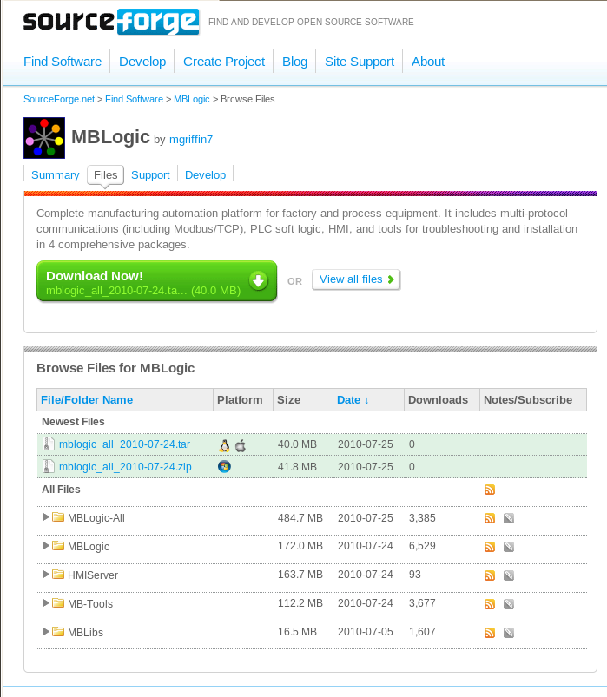Expand the MBLogic-All folder
Image resolution: width=607 pixels, height=697 pixels.
coord(46,517)
